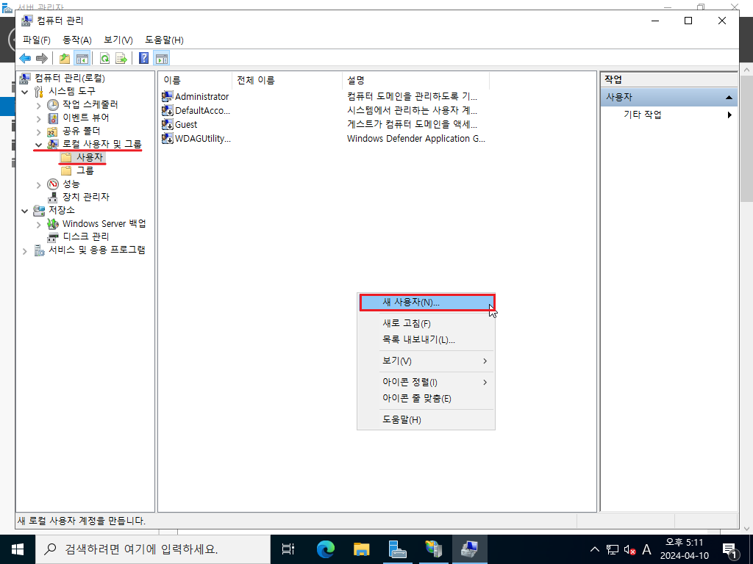Click the taskbar clock showing 오후 5:11
Screen dimensions: 753x564
[685, 549]
